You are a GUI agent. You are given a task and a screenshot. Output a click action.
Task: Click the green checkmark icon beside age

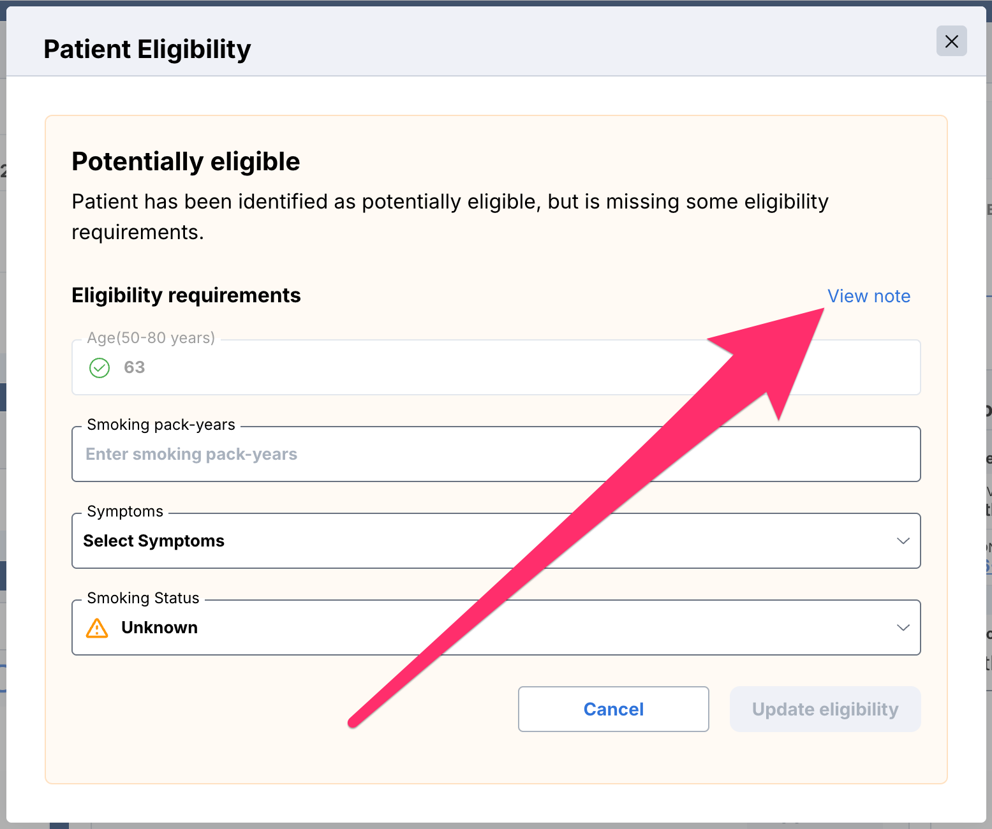(100, 368)
